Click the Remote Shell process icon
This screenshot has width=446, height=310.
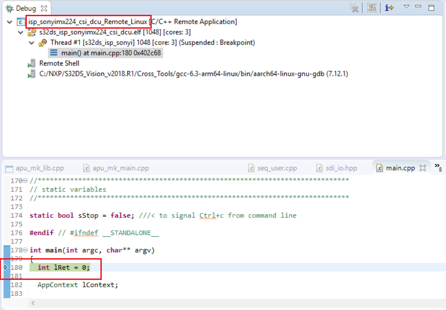(32, 63)
